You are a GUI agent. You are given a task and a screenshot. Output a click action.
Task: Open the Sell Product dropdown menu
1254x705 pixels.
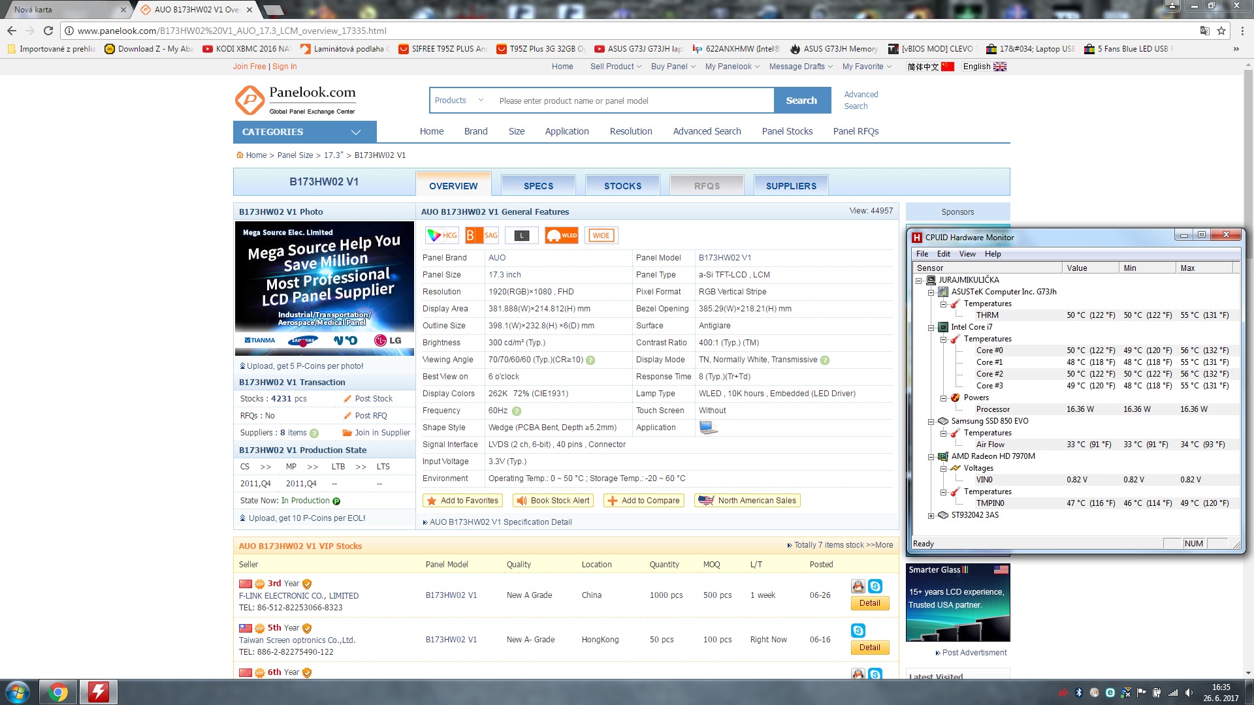(615, 67)
